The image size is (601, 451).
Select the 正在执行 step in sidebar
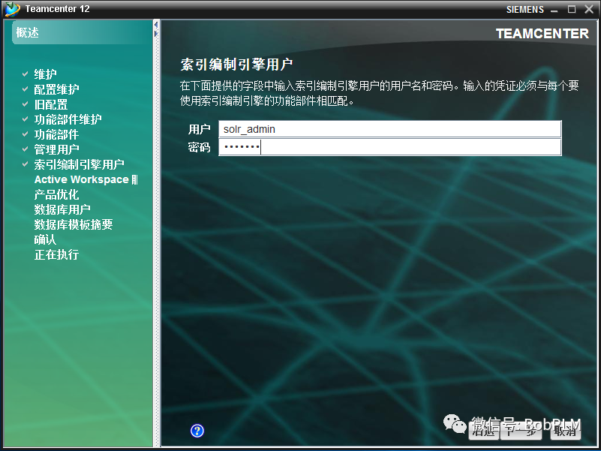(56, 254)
